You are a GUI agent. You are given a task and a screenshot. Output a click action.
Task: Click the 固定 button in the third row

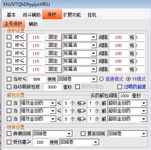click(x=53, y=53)
